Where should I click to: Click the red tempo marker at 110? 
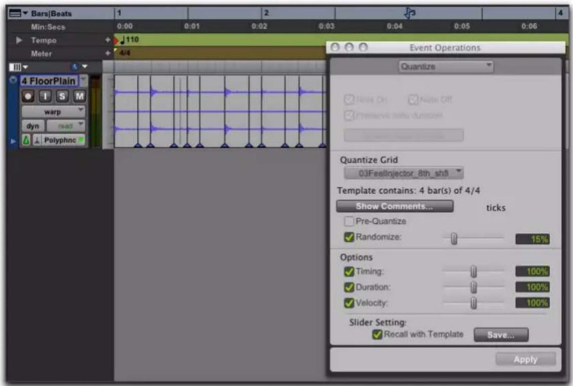coord(116,40)
